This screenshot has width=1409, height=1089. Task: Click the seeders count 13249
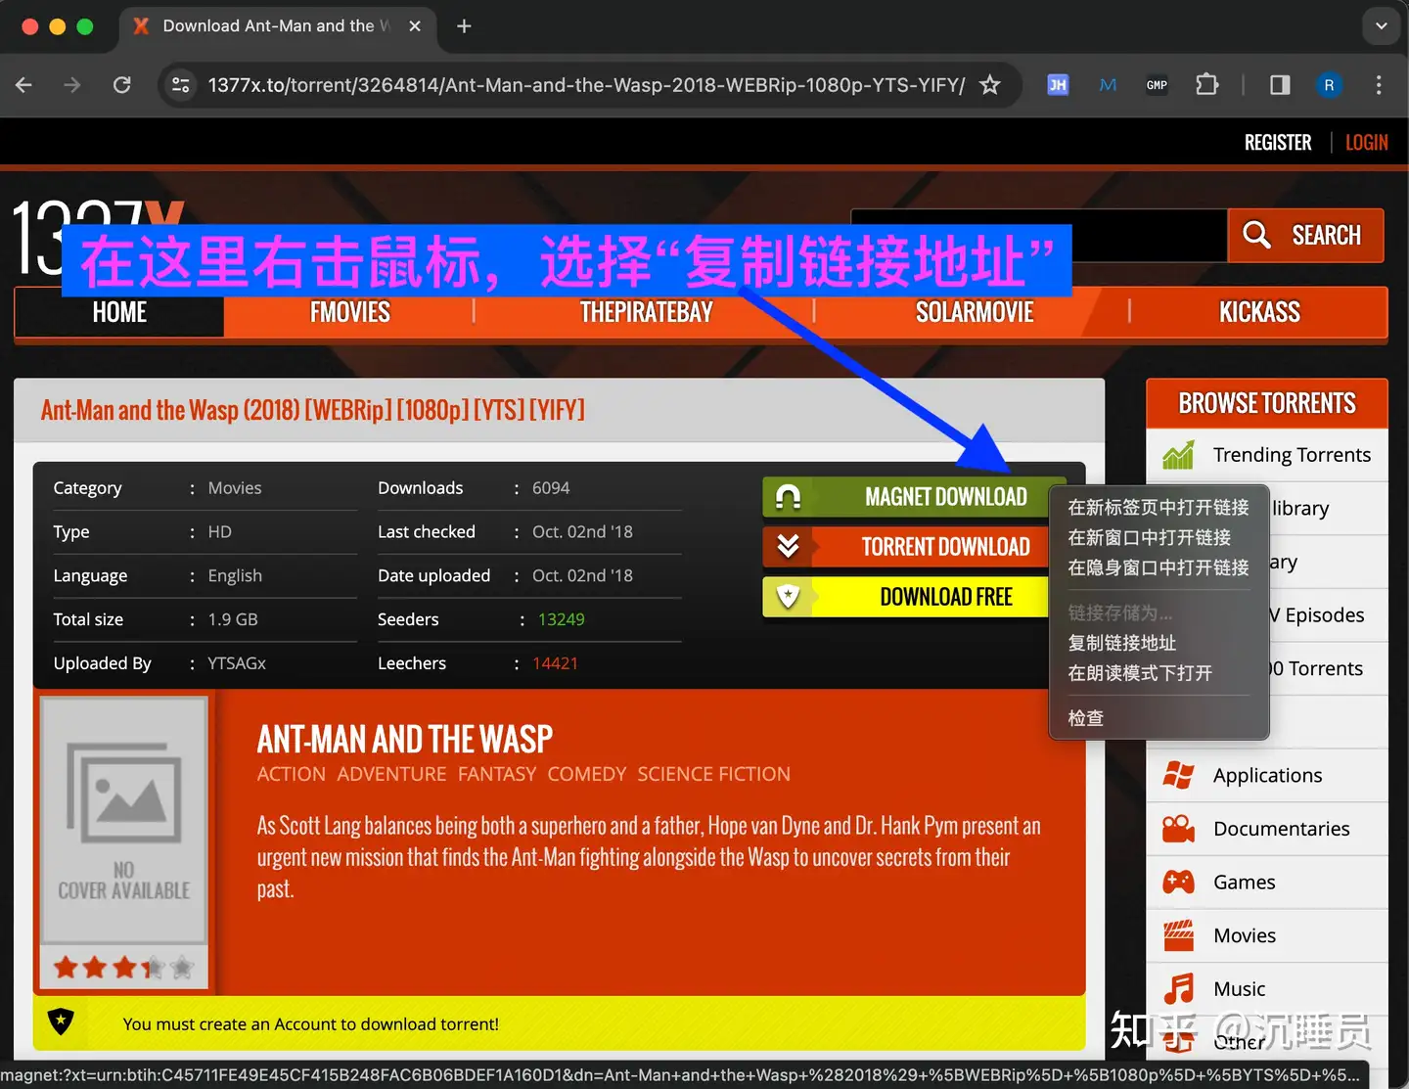[561, 619]
